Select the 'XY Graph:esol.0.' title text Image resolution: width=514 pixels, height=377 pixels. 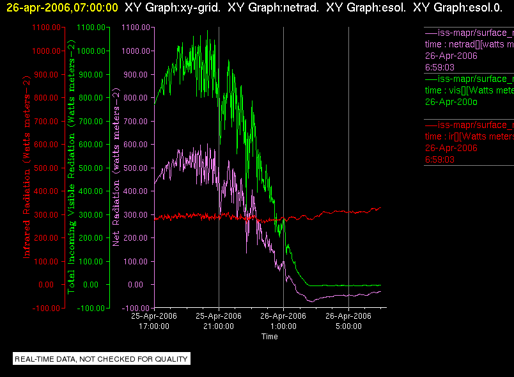(x=458, y=7)
